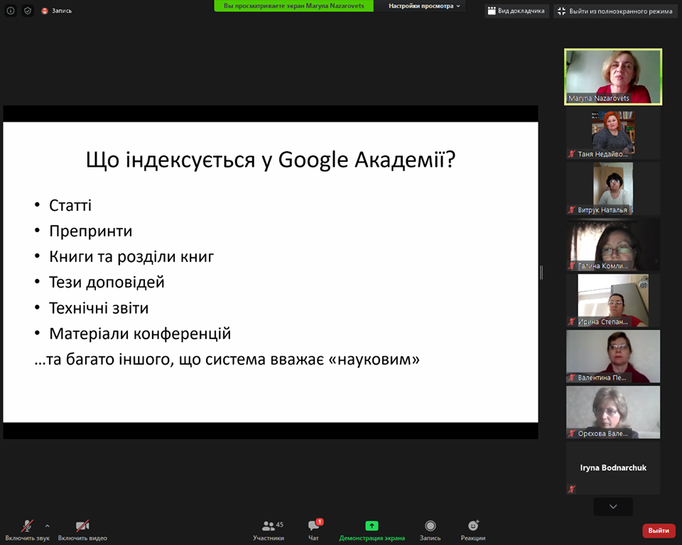
Task: Click bullet text 'Тези доповідей'
Action: [x=107, y=282]
